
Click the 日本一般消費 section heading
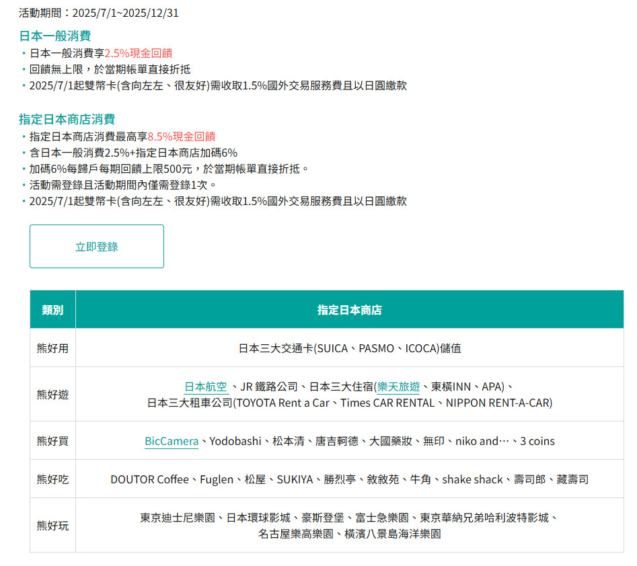pos(54,36)
